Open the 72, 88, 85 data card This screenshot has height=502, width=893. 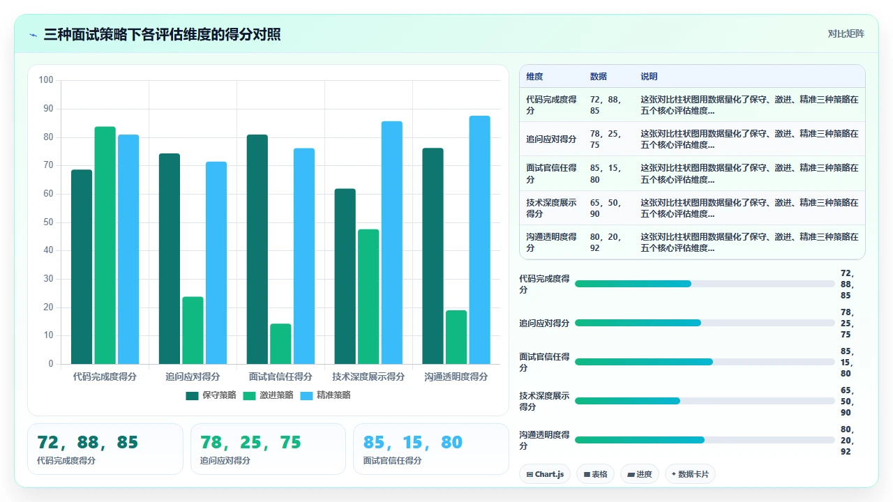point(105,449)
